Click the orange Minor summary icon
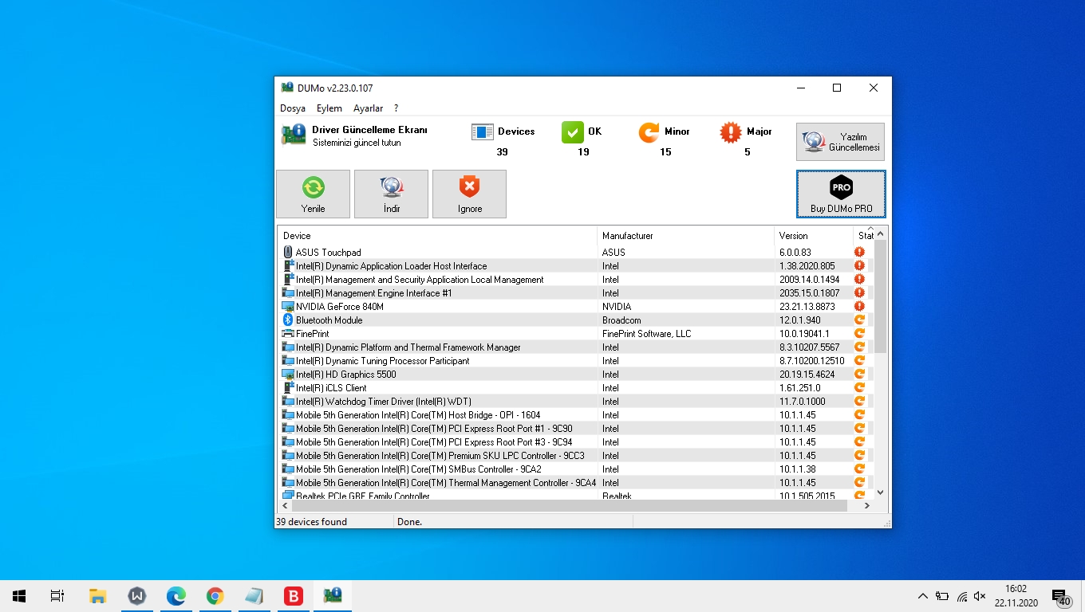This screenshot has height=612, width=1085. pyautogui.click(x=649, y=132)
